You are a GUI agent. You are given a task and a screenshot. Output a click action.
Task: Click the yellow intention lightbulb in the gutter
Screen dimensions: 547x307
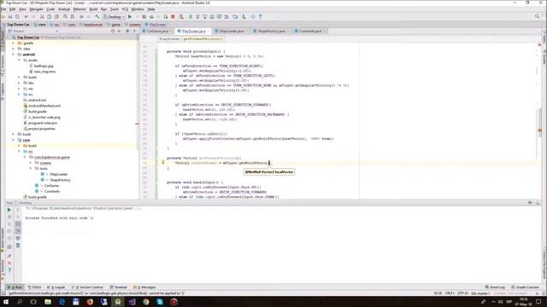[x=163, y=162]
